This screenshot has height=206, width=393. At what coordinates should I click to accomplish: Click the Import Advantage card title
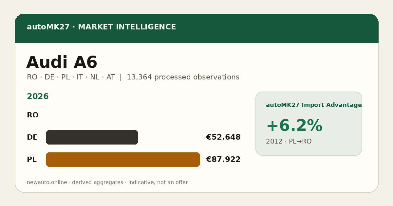point(314,105)
